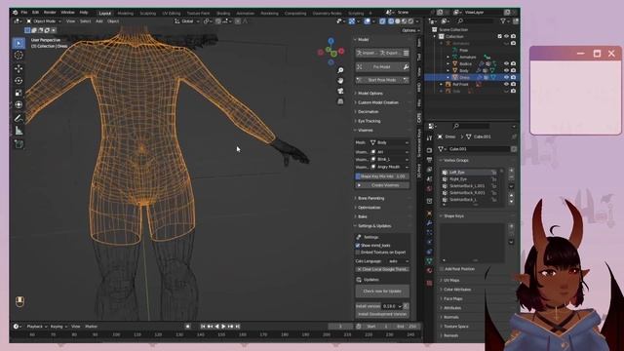624x351 pixels.
Task: Open the Mesh Body dropdown in Visemes
Action: click(389, 142)
